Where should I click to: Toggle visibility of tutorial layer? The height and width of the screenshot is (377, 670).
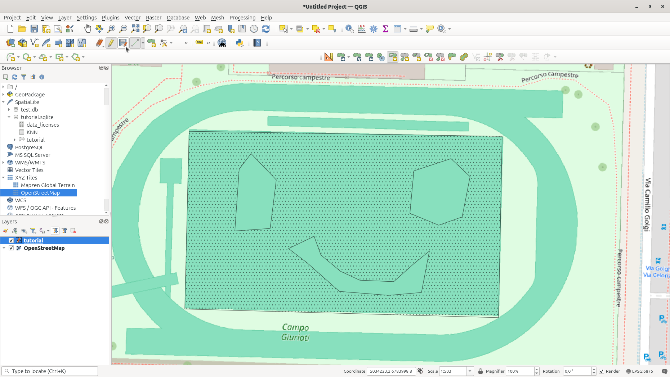11,240
